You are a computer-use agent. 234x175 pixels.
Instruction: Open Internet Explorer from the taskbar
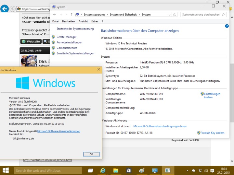point(103,170)
